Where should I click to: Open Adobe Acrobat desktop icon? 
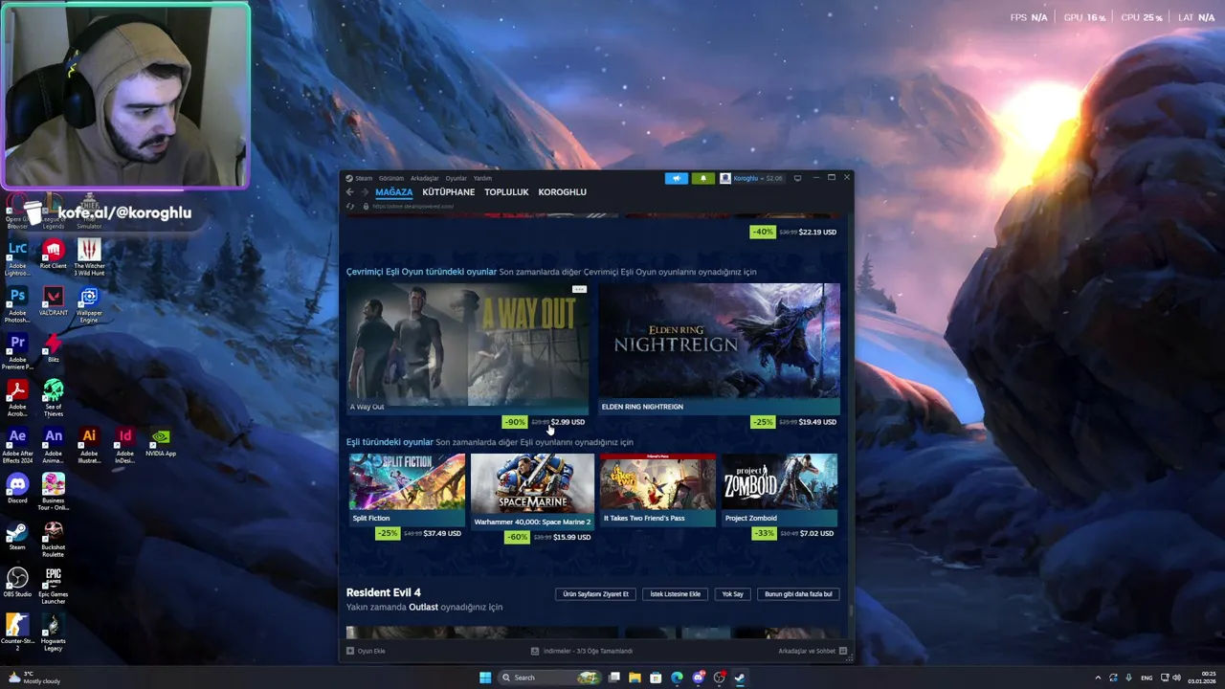click(17, 399)
